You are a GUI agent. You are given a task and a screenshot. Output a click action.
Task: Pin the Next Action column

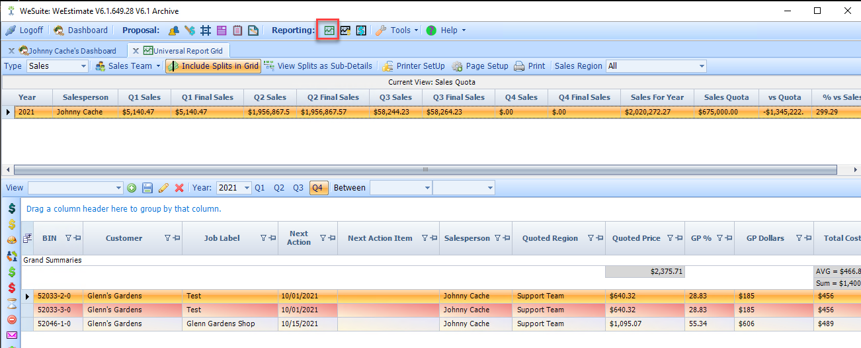[x=332, y=238]
